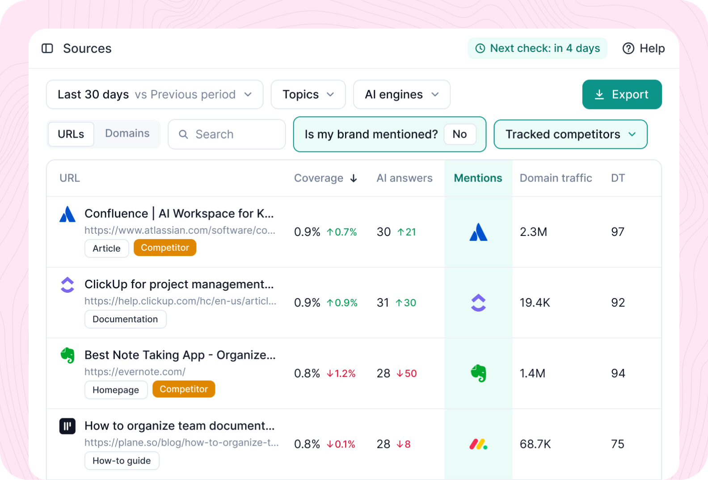Click the help.clickup.com URL text
Screen dimensions: 708x480
pyautogui.click(x=180, y=301)
